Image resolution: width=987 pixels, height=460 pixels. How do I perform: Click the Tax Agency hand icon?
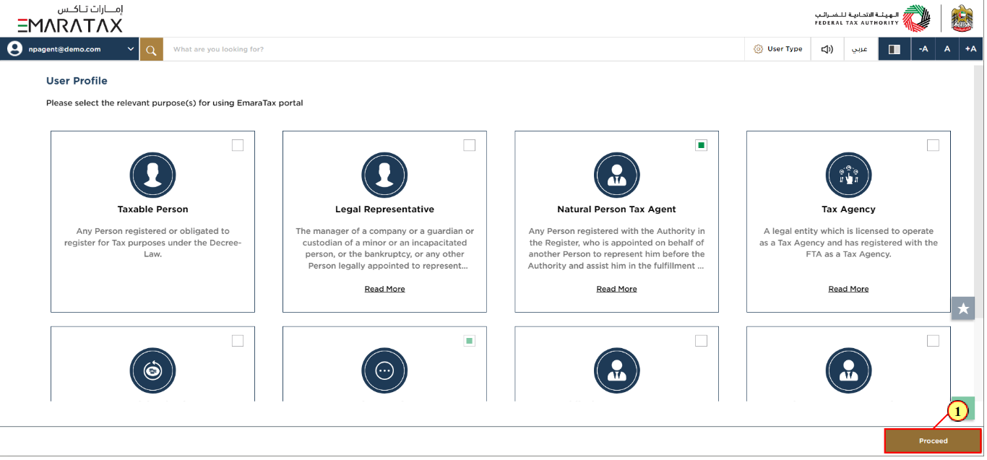tap(848, 175)
